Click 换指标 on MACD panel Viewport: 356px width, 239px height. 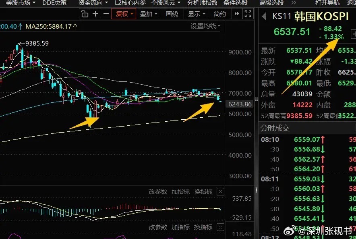(203, 192)
